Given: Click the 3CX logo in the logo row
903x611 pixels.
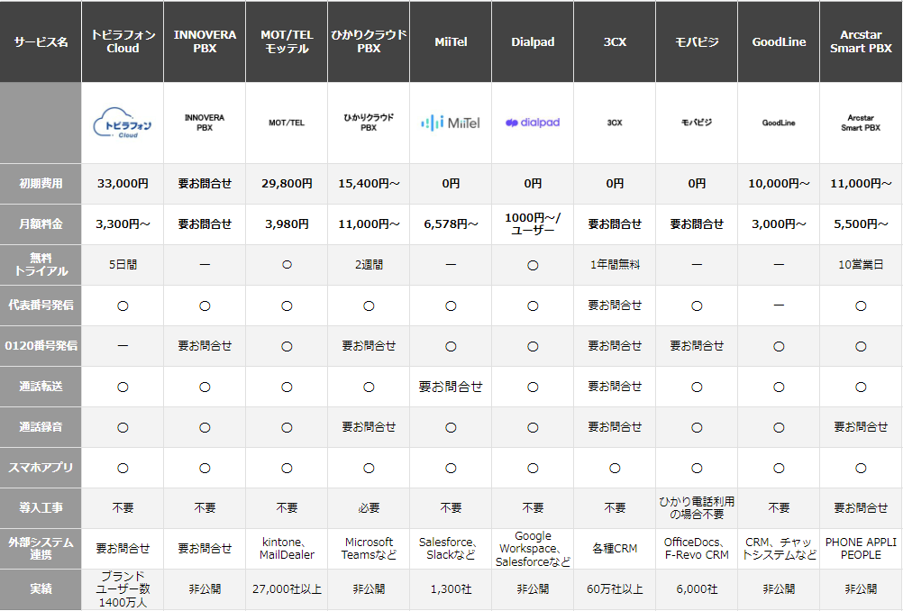Looking at the screenshot, I should point(615,123).
